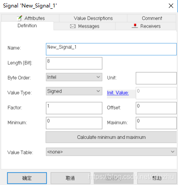
Task: Open the Value Table dropdown
Action: coord(111,152)
